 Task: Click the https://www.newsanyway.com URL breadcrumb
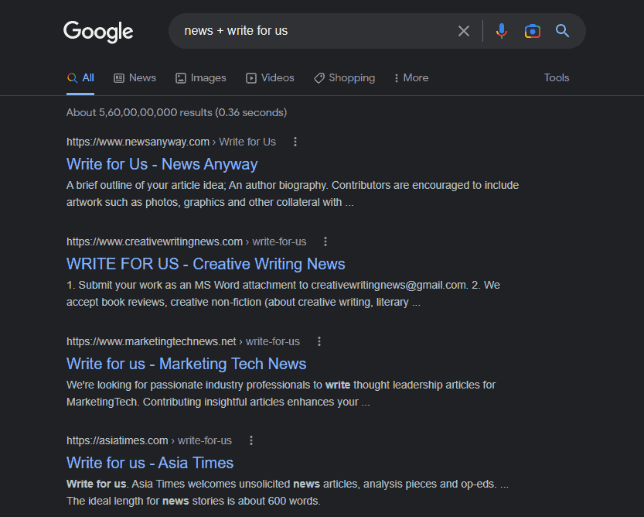coord(171,142)
